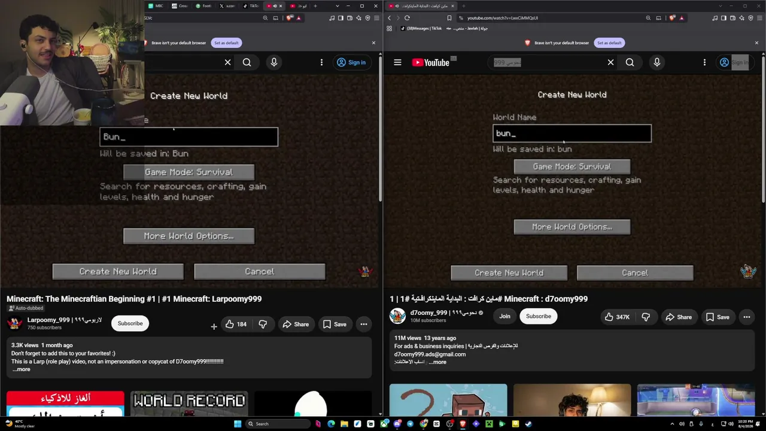Viewport: 766px width, 431px height.
Task: Dismiss default browser banner in d7oomy999 window
Action: (x=756, y=43)
